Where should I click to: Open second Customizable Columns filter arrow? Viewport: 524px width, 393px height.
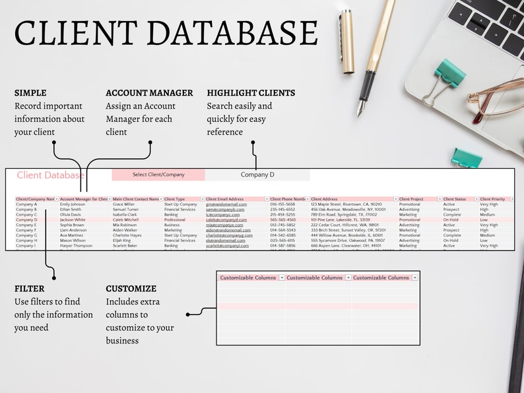pos(348,278)
